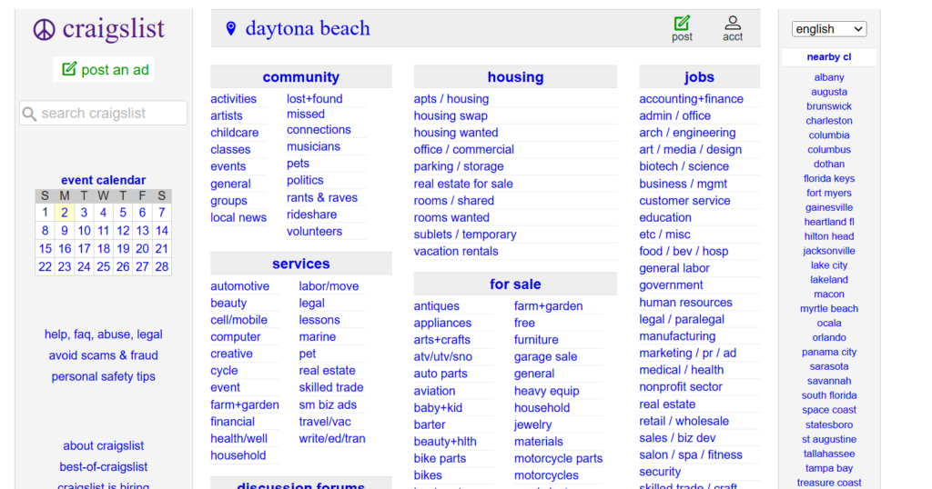Click the post pencil icon in header
This screenshot has width=932, height=489.
coord(682,23)
